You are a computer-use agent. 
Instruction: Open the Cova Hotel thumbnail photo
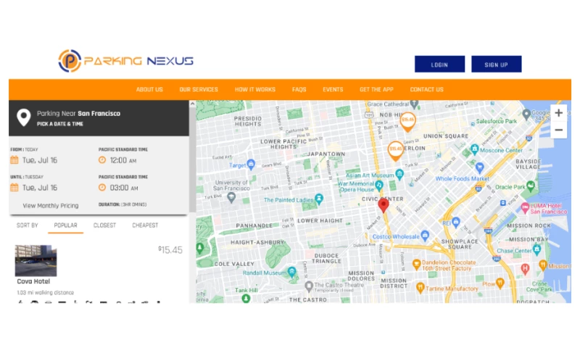36,261
